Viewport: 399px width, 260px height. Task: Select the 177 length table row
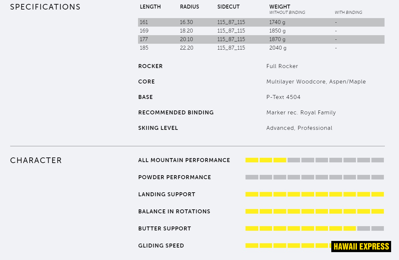261,39
